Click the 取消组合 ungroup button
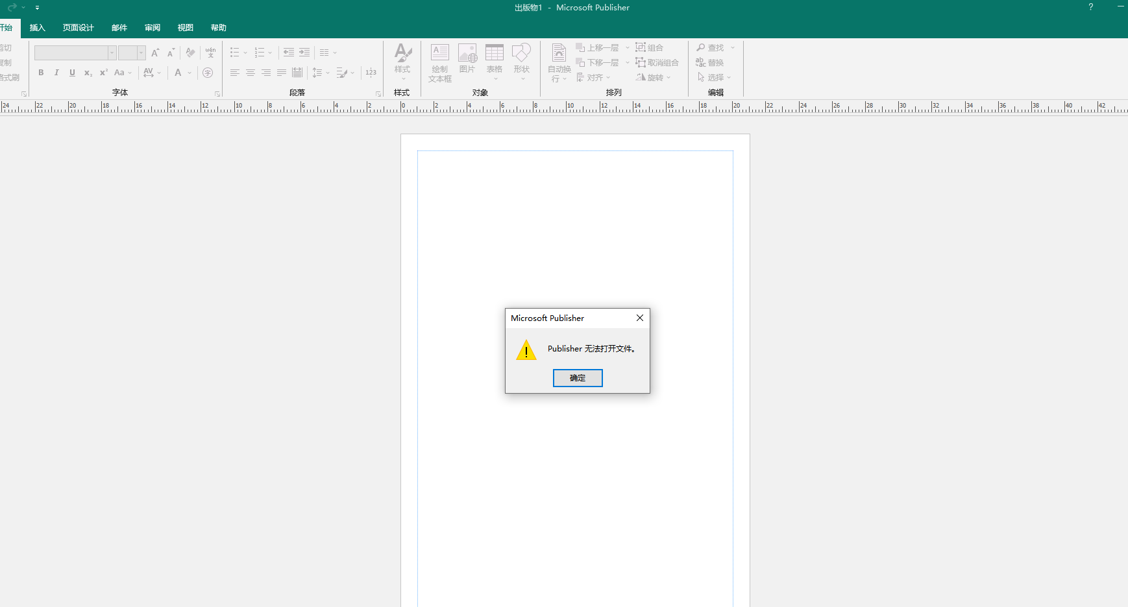Viewport: 1128px width, 607px height. (x=657, y=63)
